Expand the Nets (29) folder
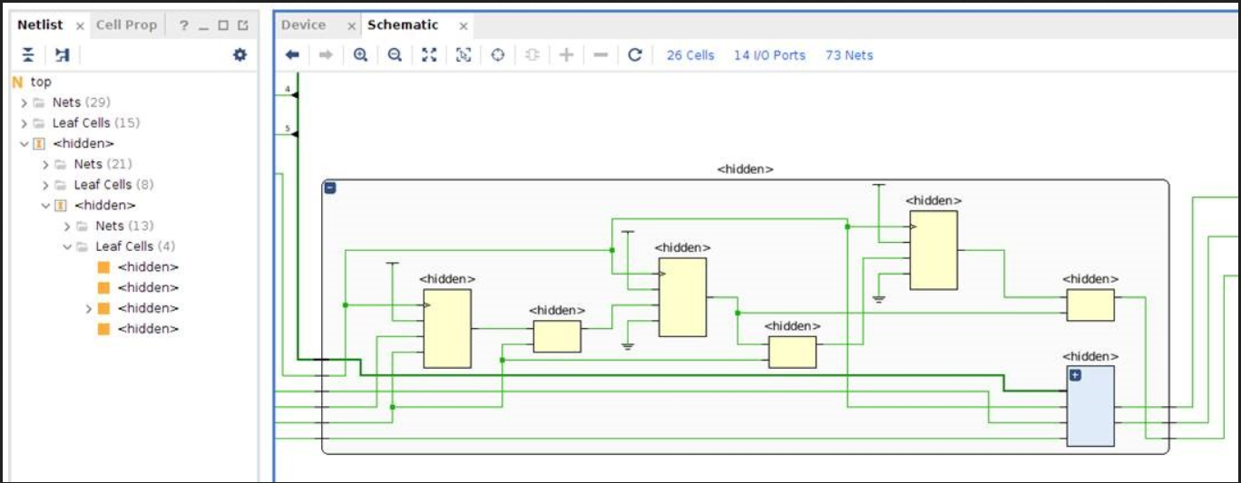Screen dimensions: 1241x483 24,102
